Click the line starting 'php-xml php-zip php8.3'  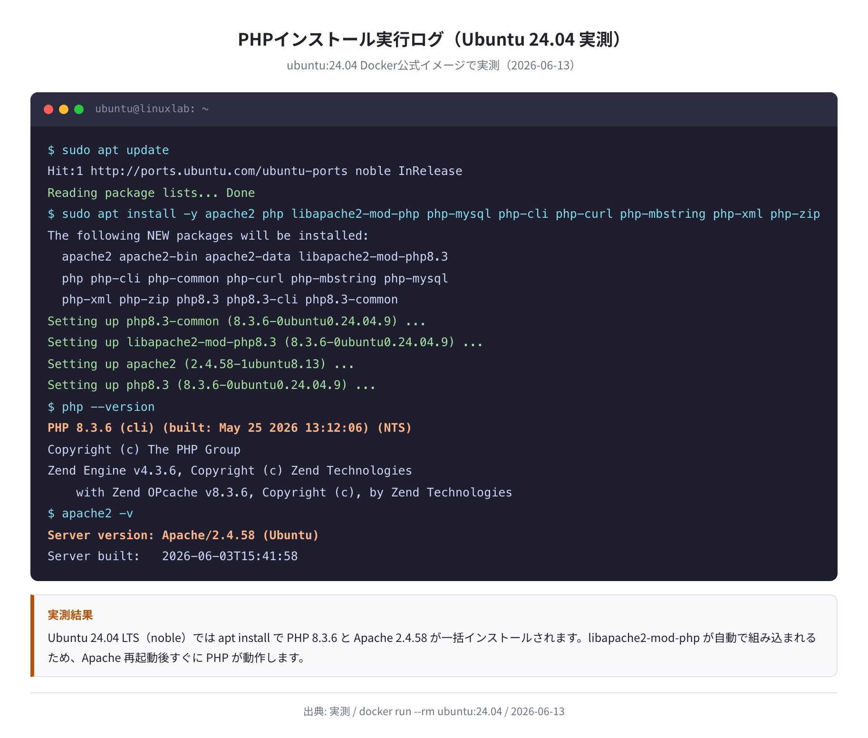pos(230,300)
